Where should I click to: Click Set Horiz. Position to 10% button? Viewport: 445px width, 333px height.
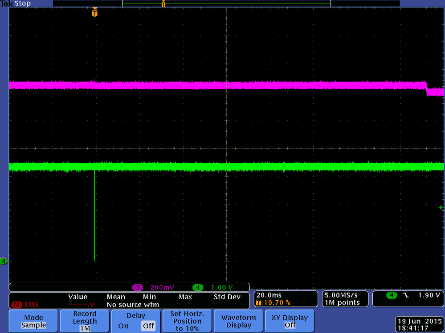(x=187, y=321)
